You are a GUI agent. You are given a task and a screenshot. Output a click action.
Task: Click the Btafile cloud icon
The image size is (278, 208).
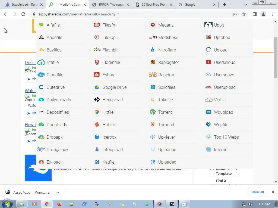[41, 62]
